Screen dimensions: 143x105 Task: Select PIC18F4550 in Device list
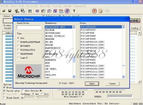101,27
